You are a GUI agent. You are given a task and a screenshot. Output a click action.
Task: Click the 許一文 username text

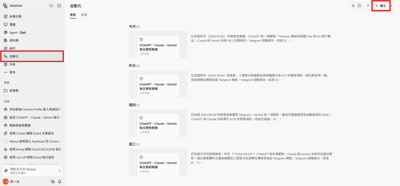(x=15, y=182)
